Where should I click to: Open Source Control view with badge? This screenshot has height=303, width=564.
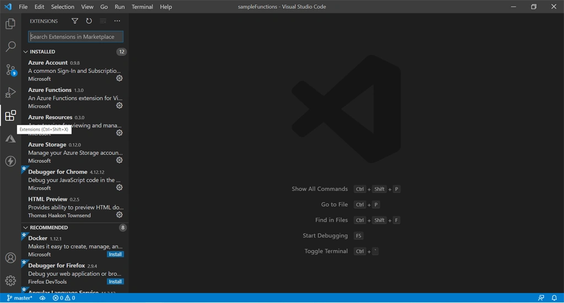pyautogui.click(x=10, y=69)
